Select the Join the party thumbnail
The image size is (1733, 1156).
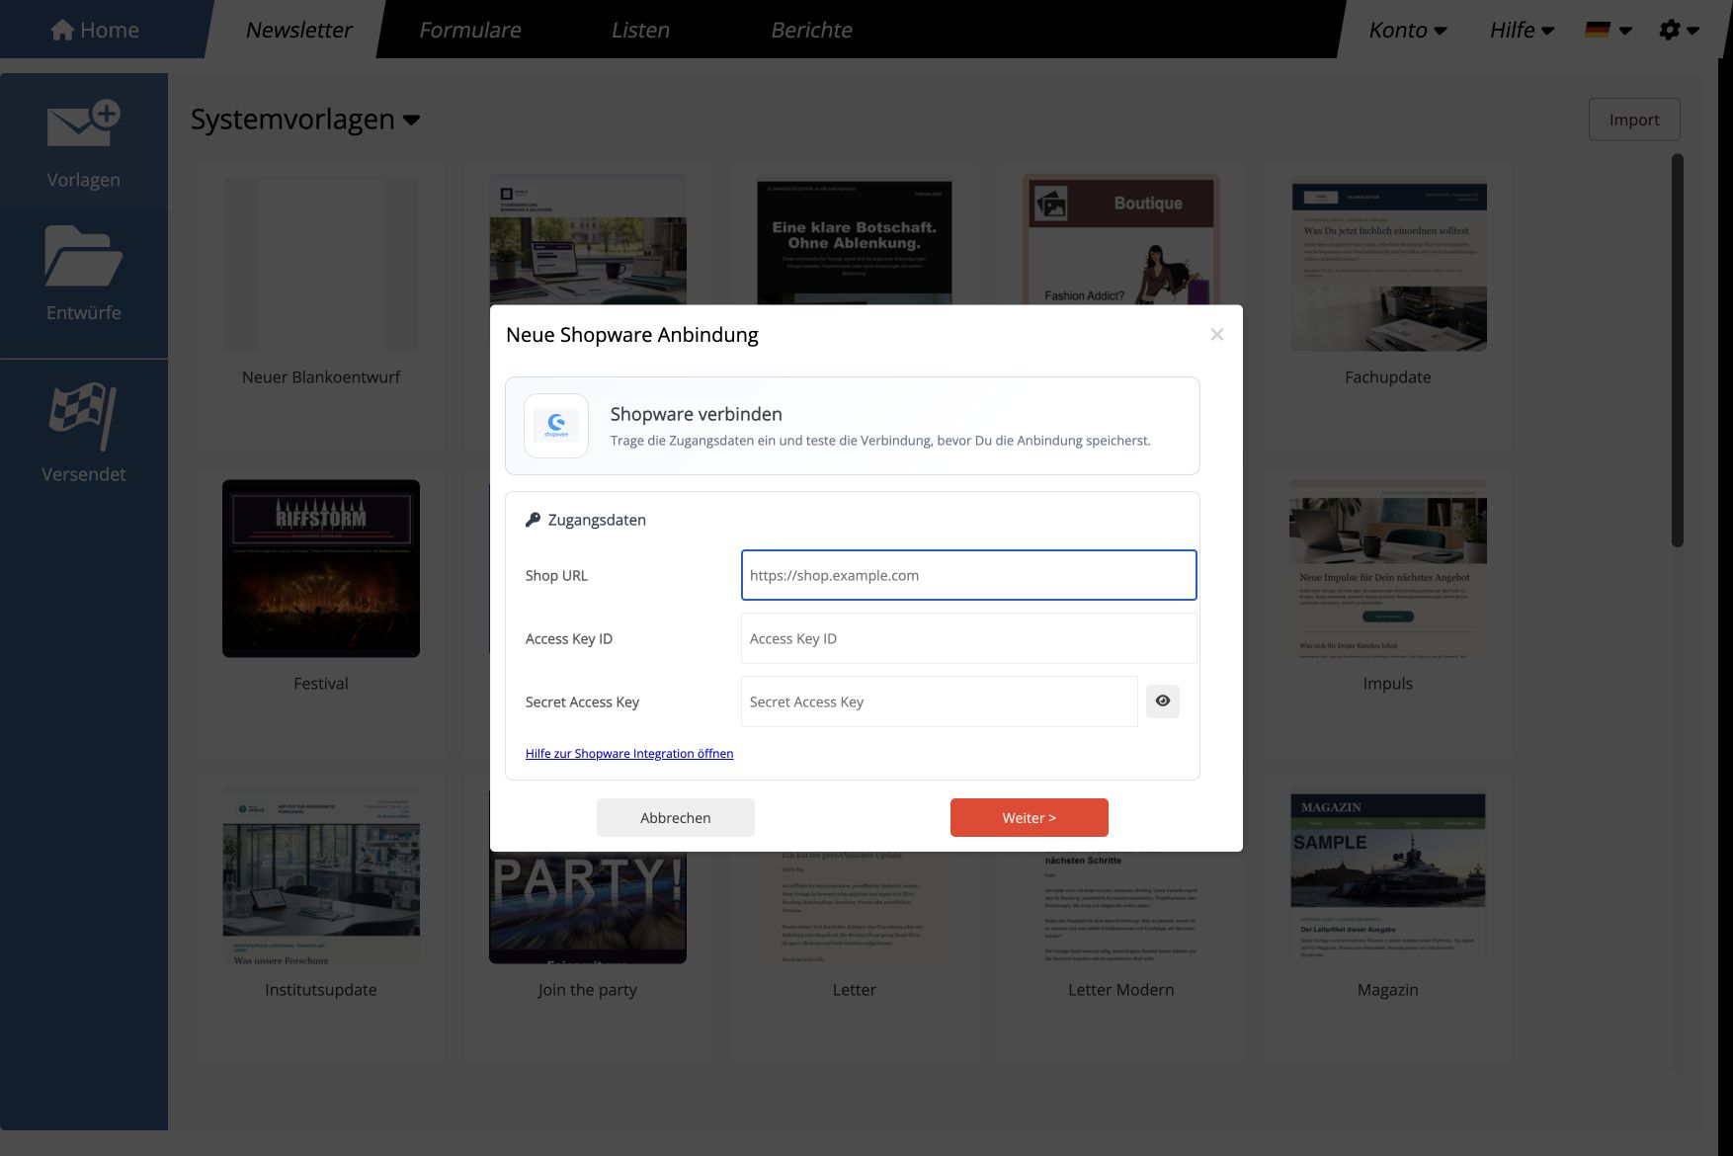pos(588,907)
